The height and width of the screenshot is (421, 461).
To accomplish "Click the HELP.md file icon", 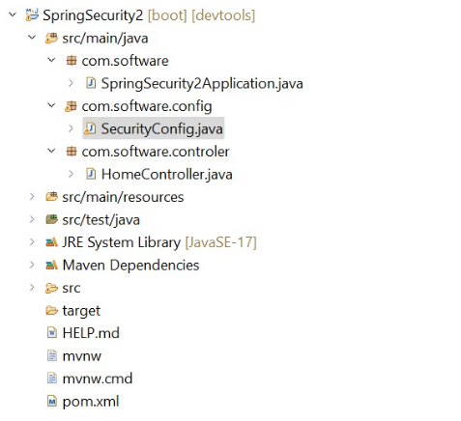I will [x=51, y=333].
